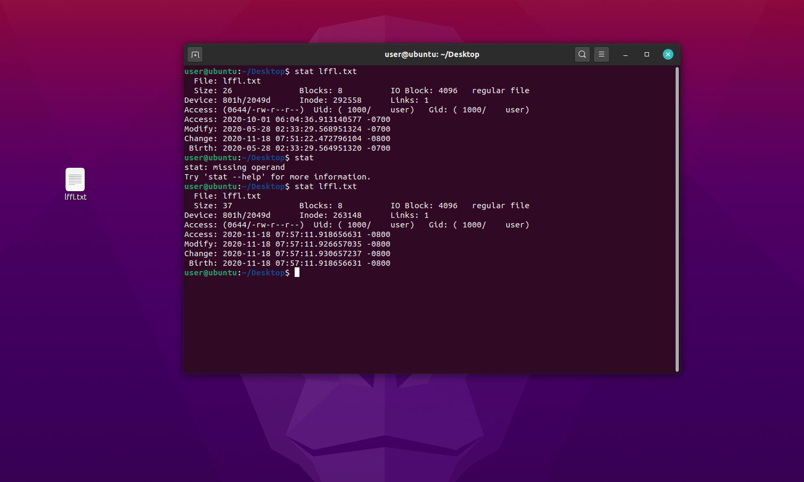Click the magnifying glass icon in the header

click(x=582, y=54)
